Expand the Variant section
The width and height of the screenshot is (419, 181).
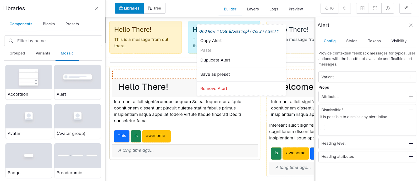click(367, 77)
